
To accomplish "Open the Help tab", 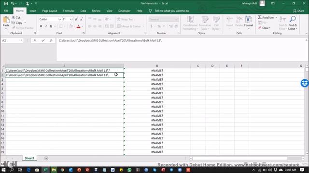I will pos(140,11).
